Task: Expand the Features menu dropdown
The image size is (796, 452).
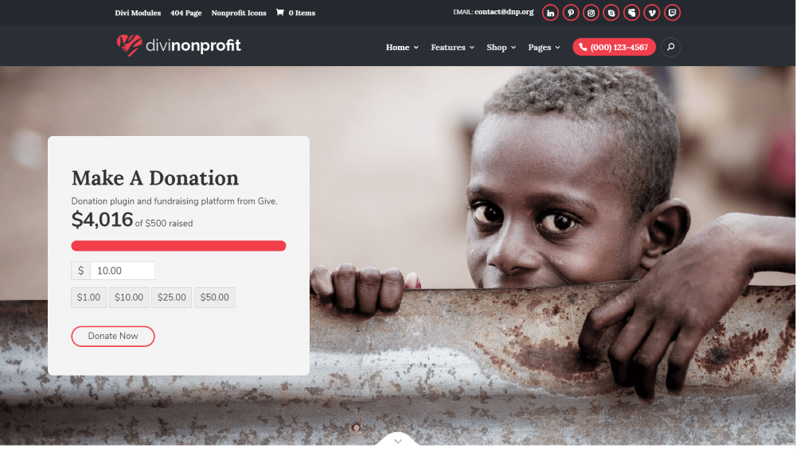Action: point(452,47)
